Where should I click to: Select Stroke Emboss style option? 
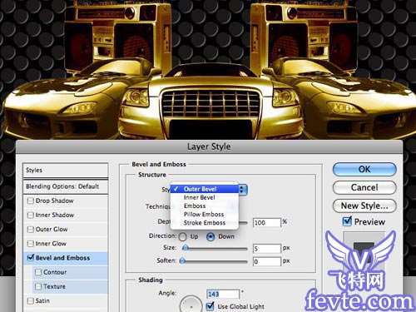(x=205, y=223)
